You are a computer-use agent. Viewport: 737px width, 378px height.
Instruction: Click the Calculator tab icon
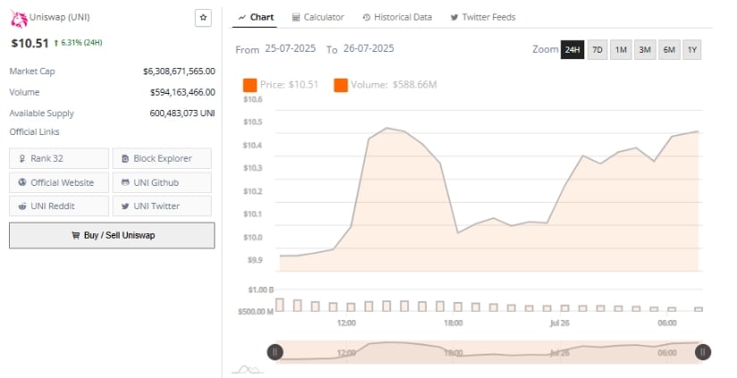coord(296,17)
